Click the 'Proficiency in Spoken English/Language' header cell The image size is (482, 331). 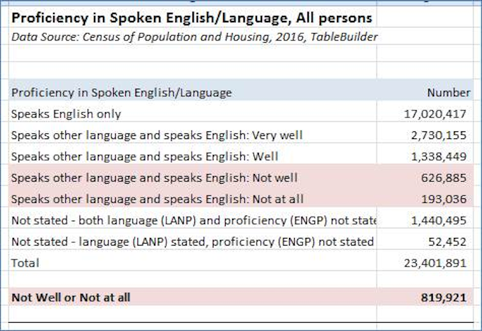click(x=121, y=92)
